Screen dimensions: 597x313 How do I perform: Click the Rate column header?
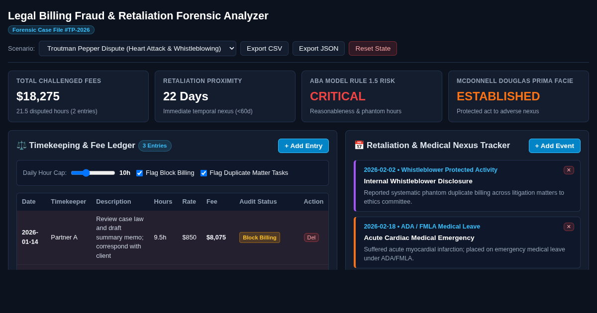[189, 202]
